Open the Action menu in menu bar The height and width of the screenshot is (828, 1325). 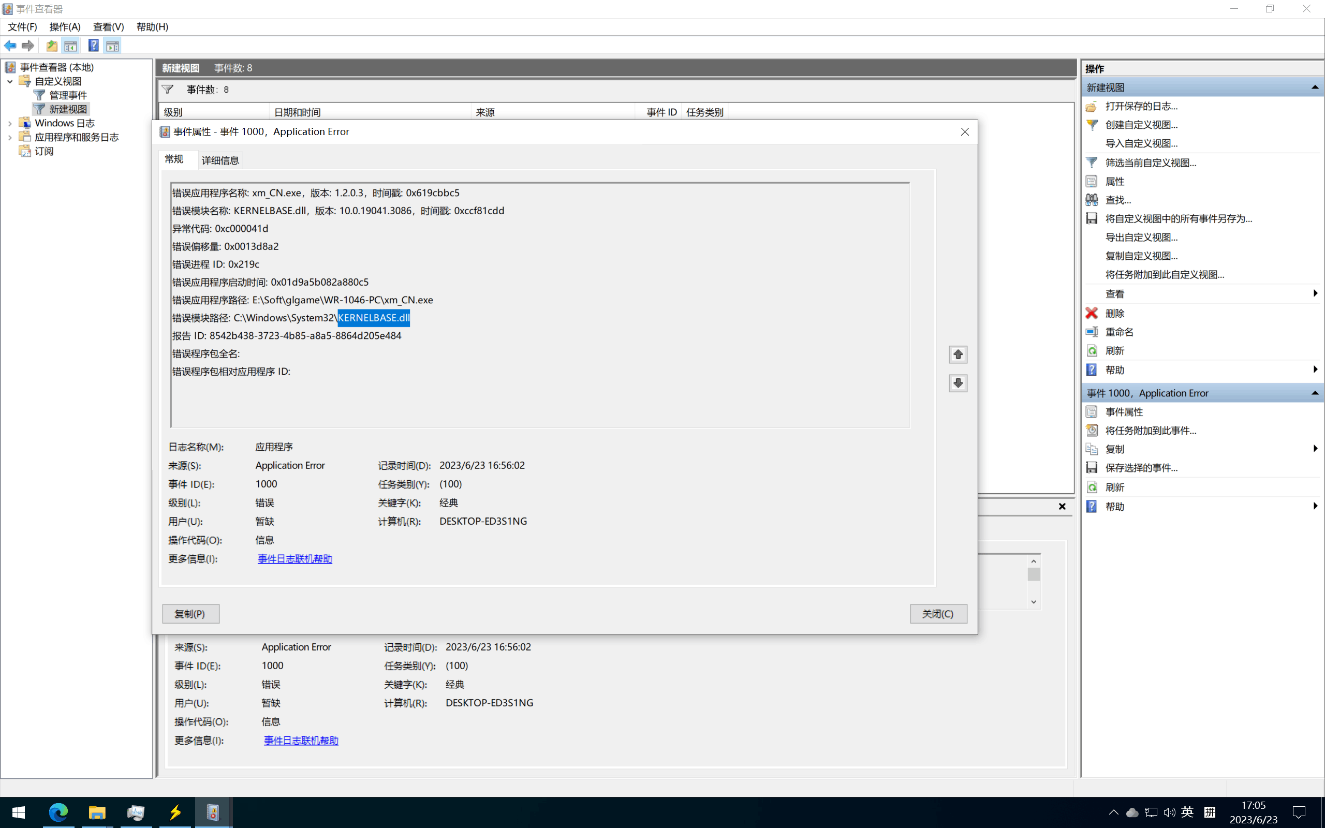point(65,27)
